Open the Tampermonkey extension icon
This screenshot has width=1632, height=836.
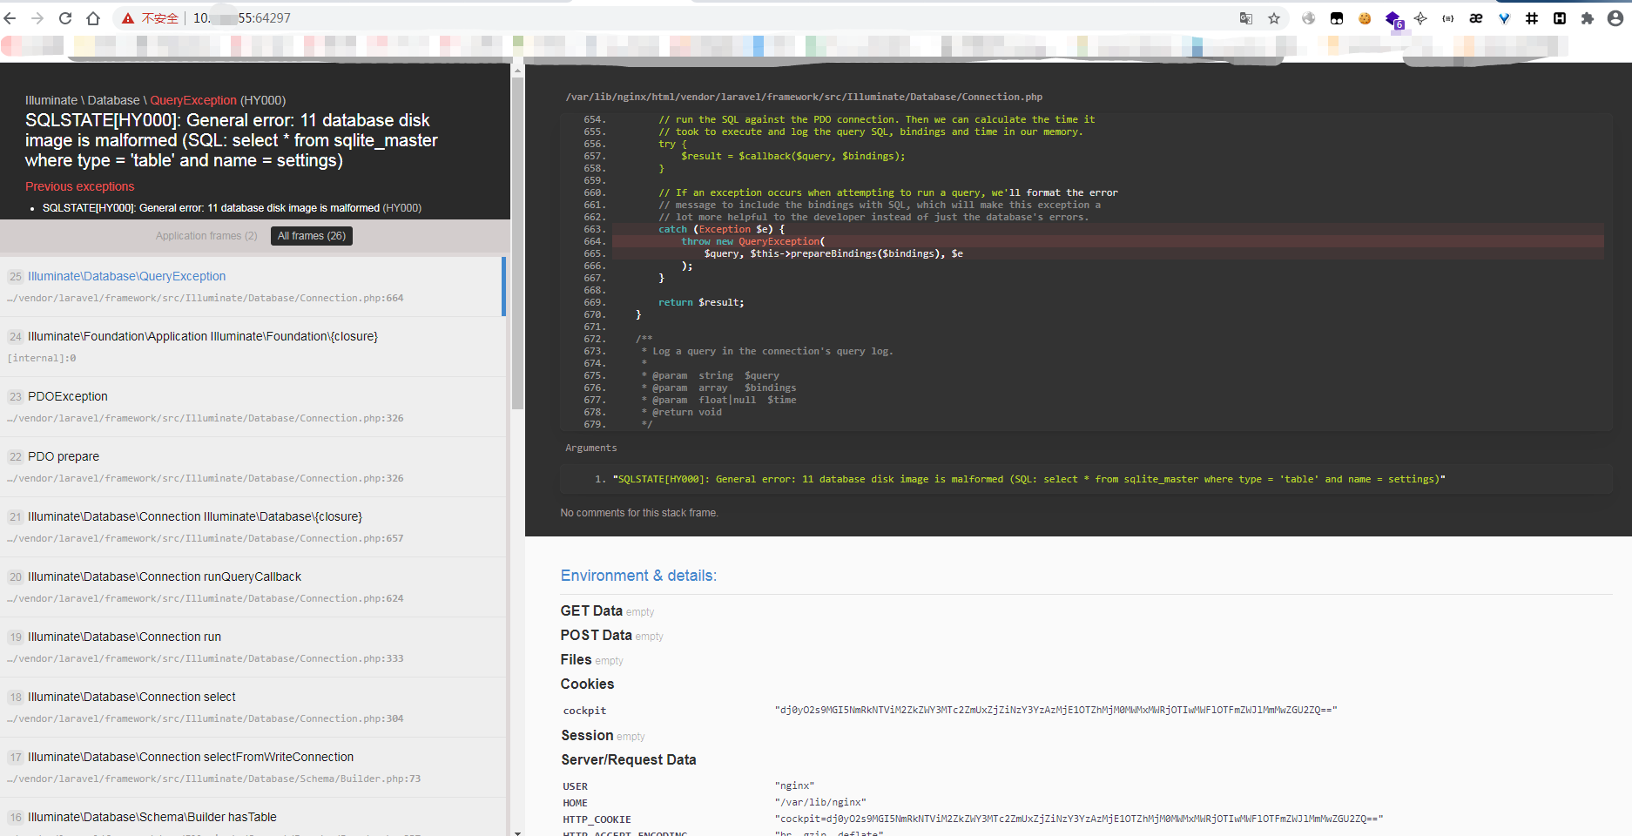pos(1337,18)
